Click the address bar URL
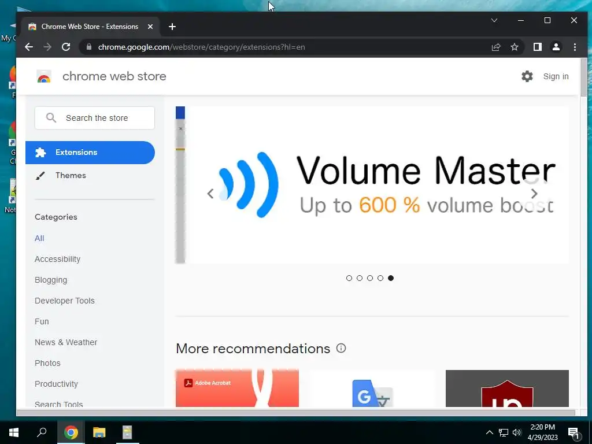The width and height of the screenshot is (592, 444). click(201, 47)
